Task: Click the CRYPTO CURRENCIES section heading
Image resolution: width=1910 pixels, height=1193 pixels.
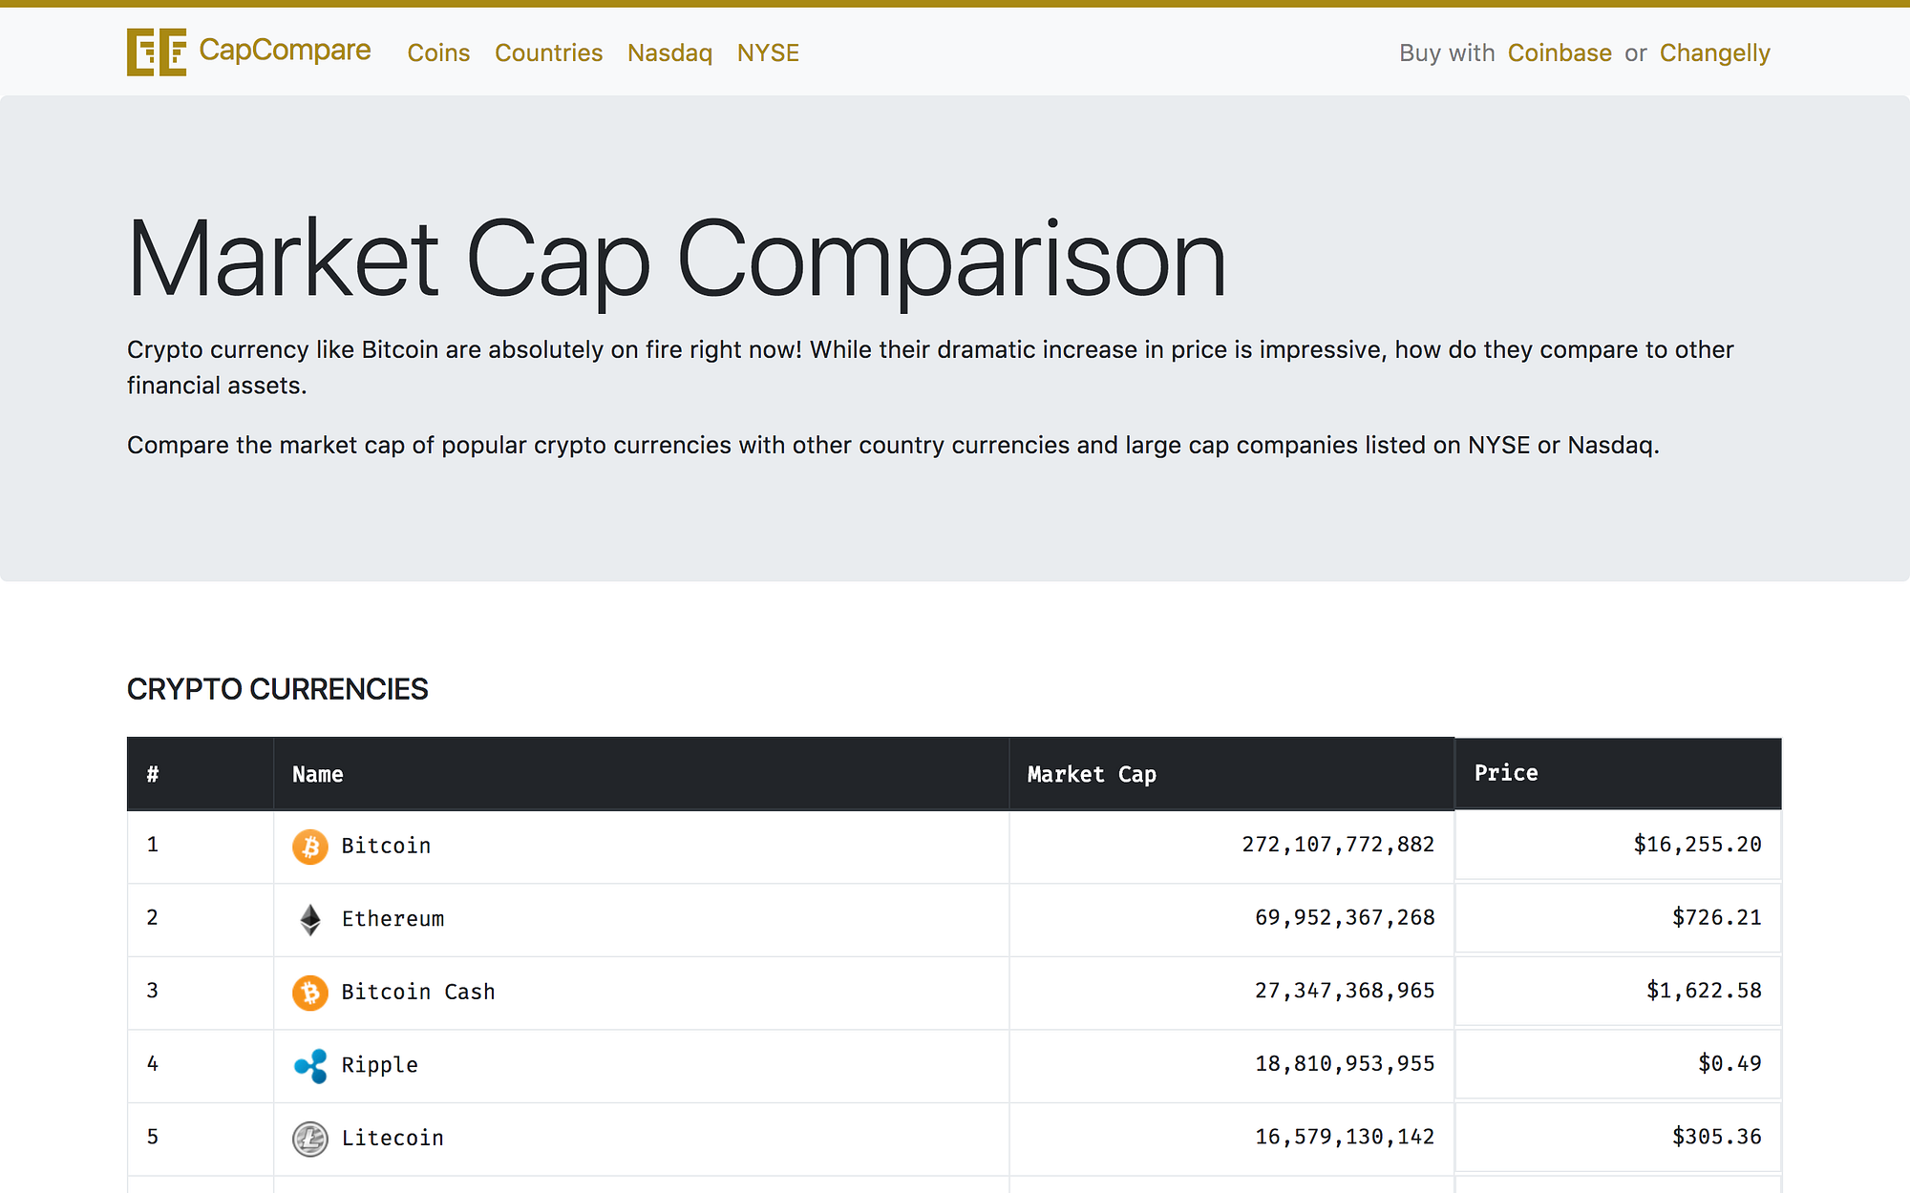Action: point(278,689)
